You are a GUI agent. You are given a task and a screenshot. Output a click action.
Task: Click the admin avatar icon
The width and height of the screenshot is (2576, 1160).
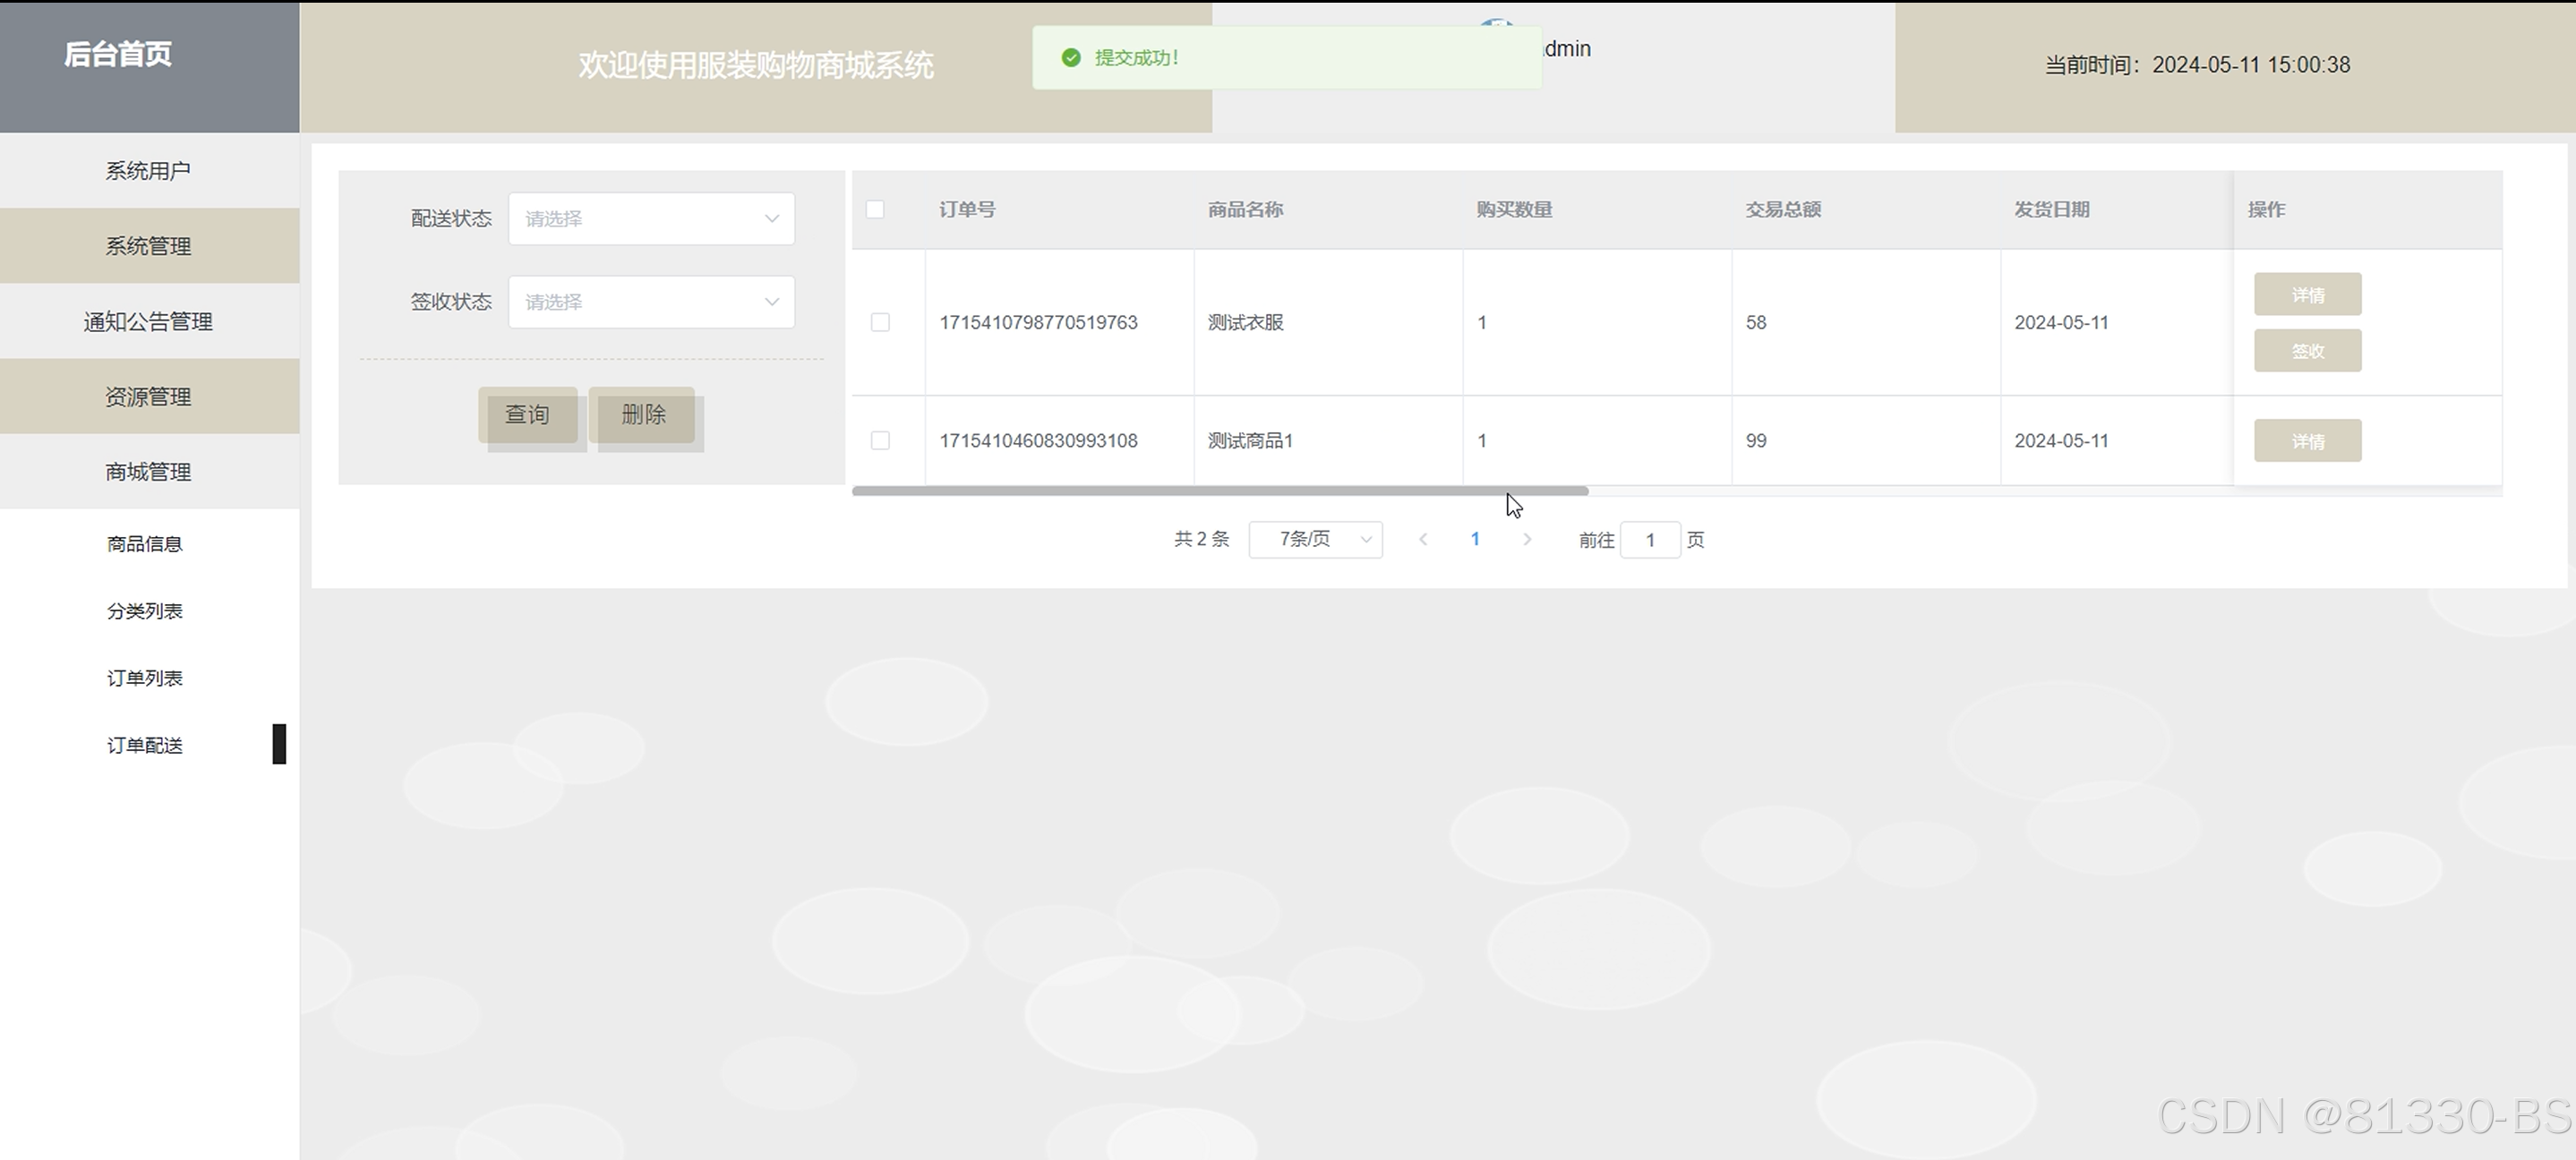(x=1496, y=23)
